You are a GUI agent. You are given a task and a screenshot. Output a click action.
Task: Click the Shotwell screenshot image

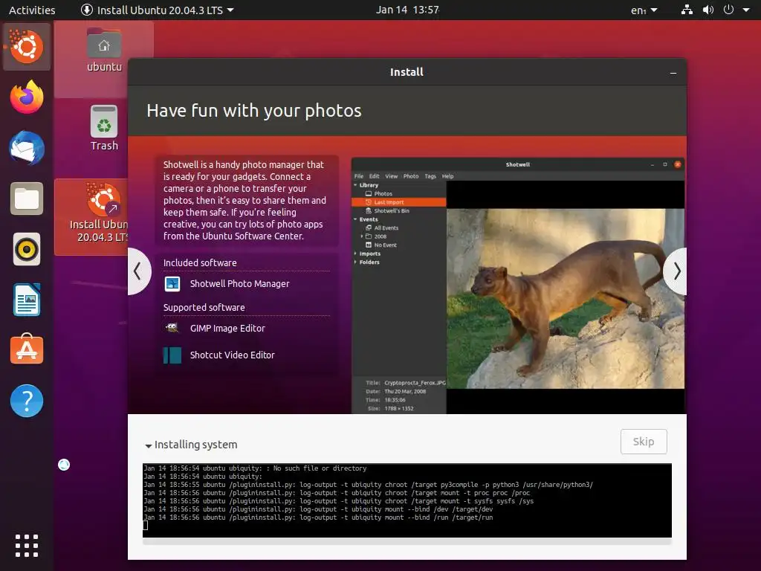click(x=518, y=285)
